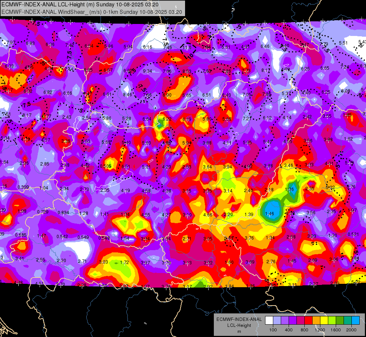This screenshot has width=366, height=337.
Task: Pick the red swatch in the legend
Action: (308, 321)
